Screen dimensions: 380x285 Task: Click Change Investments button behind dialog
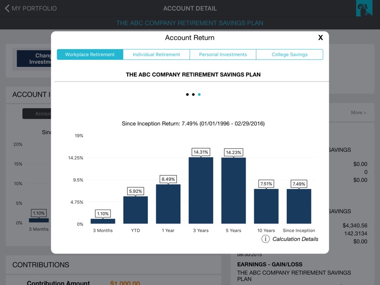coord(34,59)
